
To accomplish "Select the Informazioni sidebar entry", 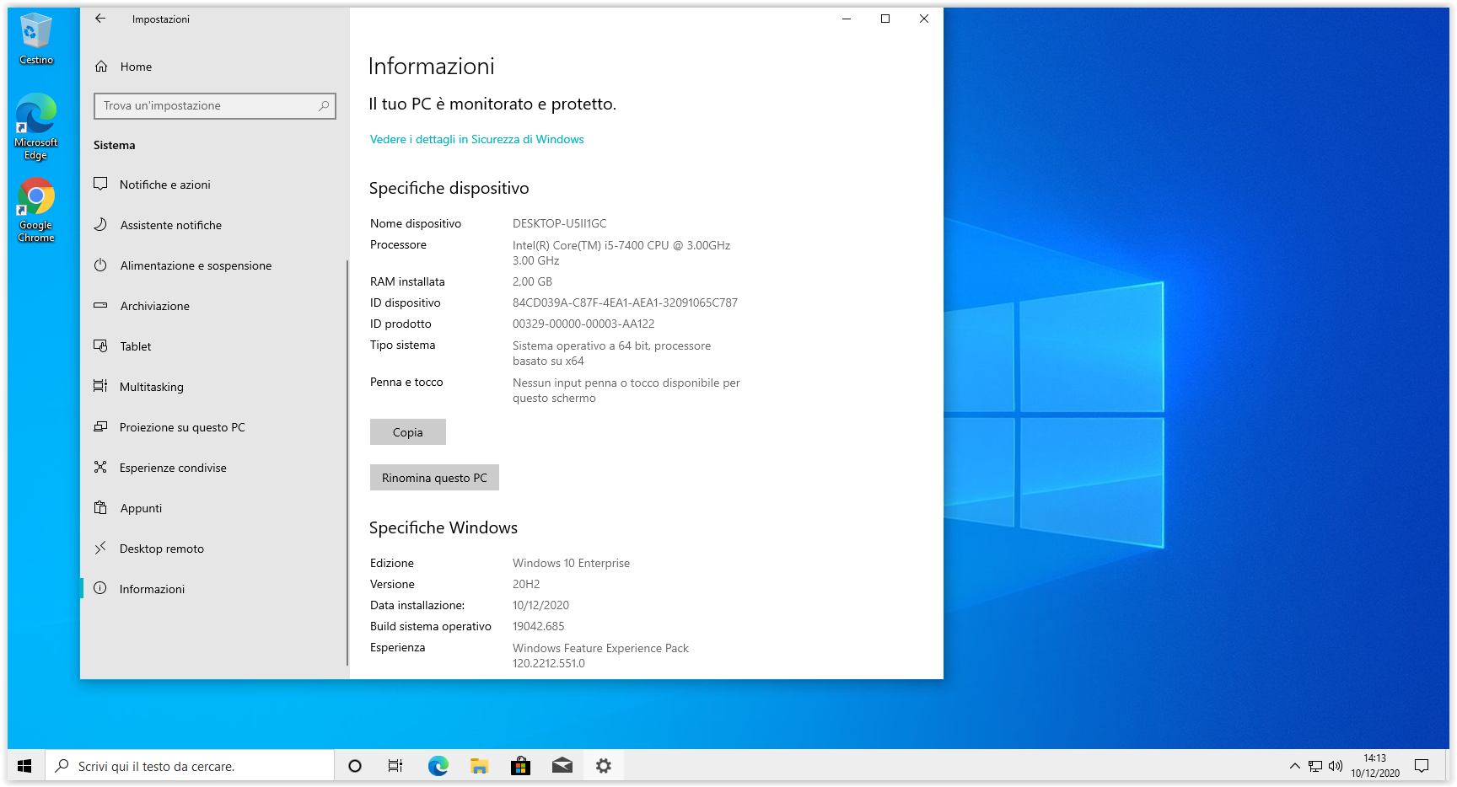I will pos(214,589).
